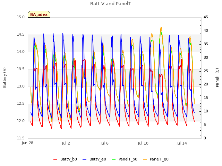Click the red BattV_b0 legend swatch
Image resolution: width=222 pixels, height=166 pixels.
point(55,160)
